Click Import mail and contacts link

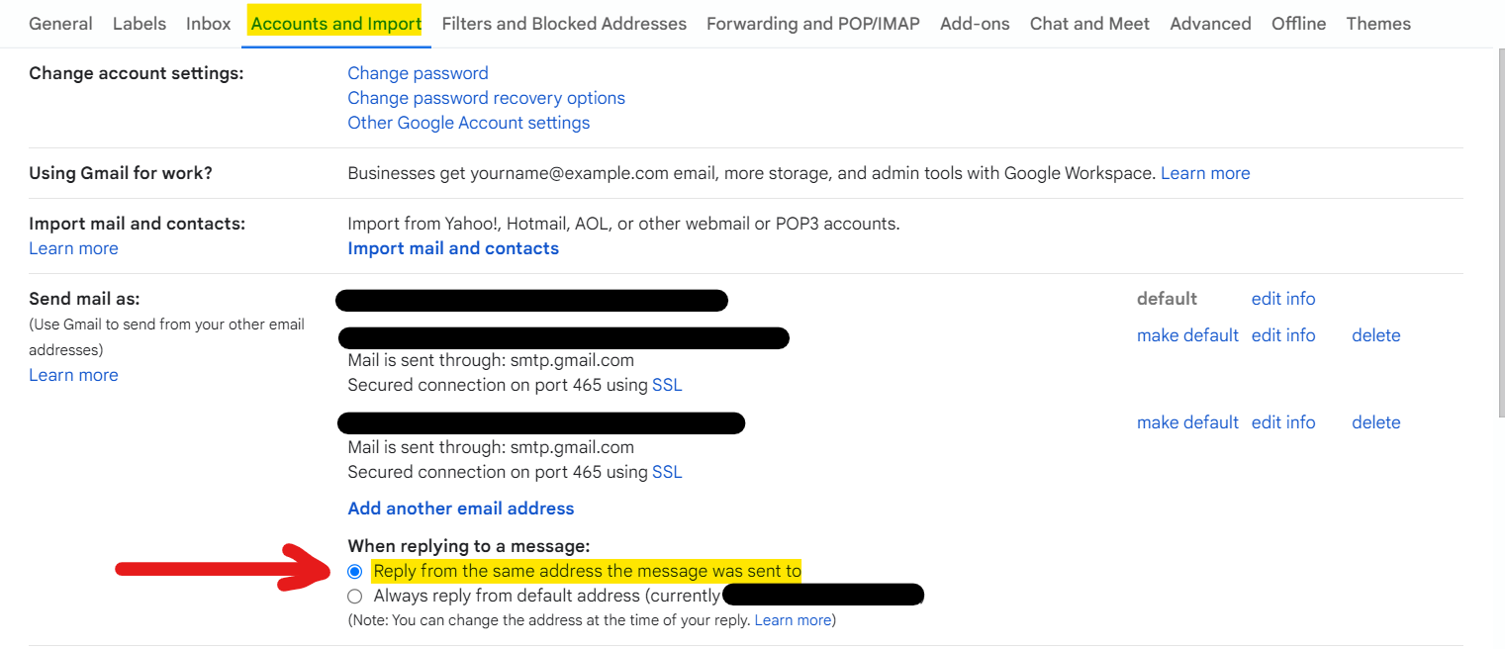(x=453, y=248)
